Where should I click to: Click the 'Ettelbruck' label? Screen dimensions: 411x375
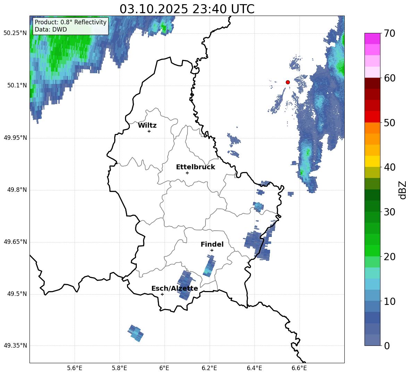(x=195, y=167)
